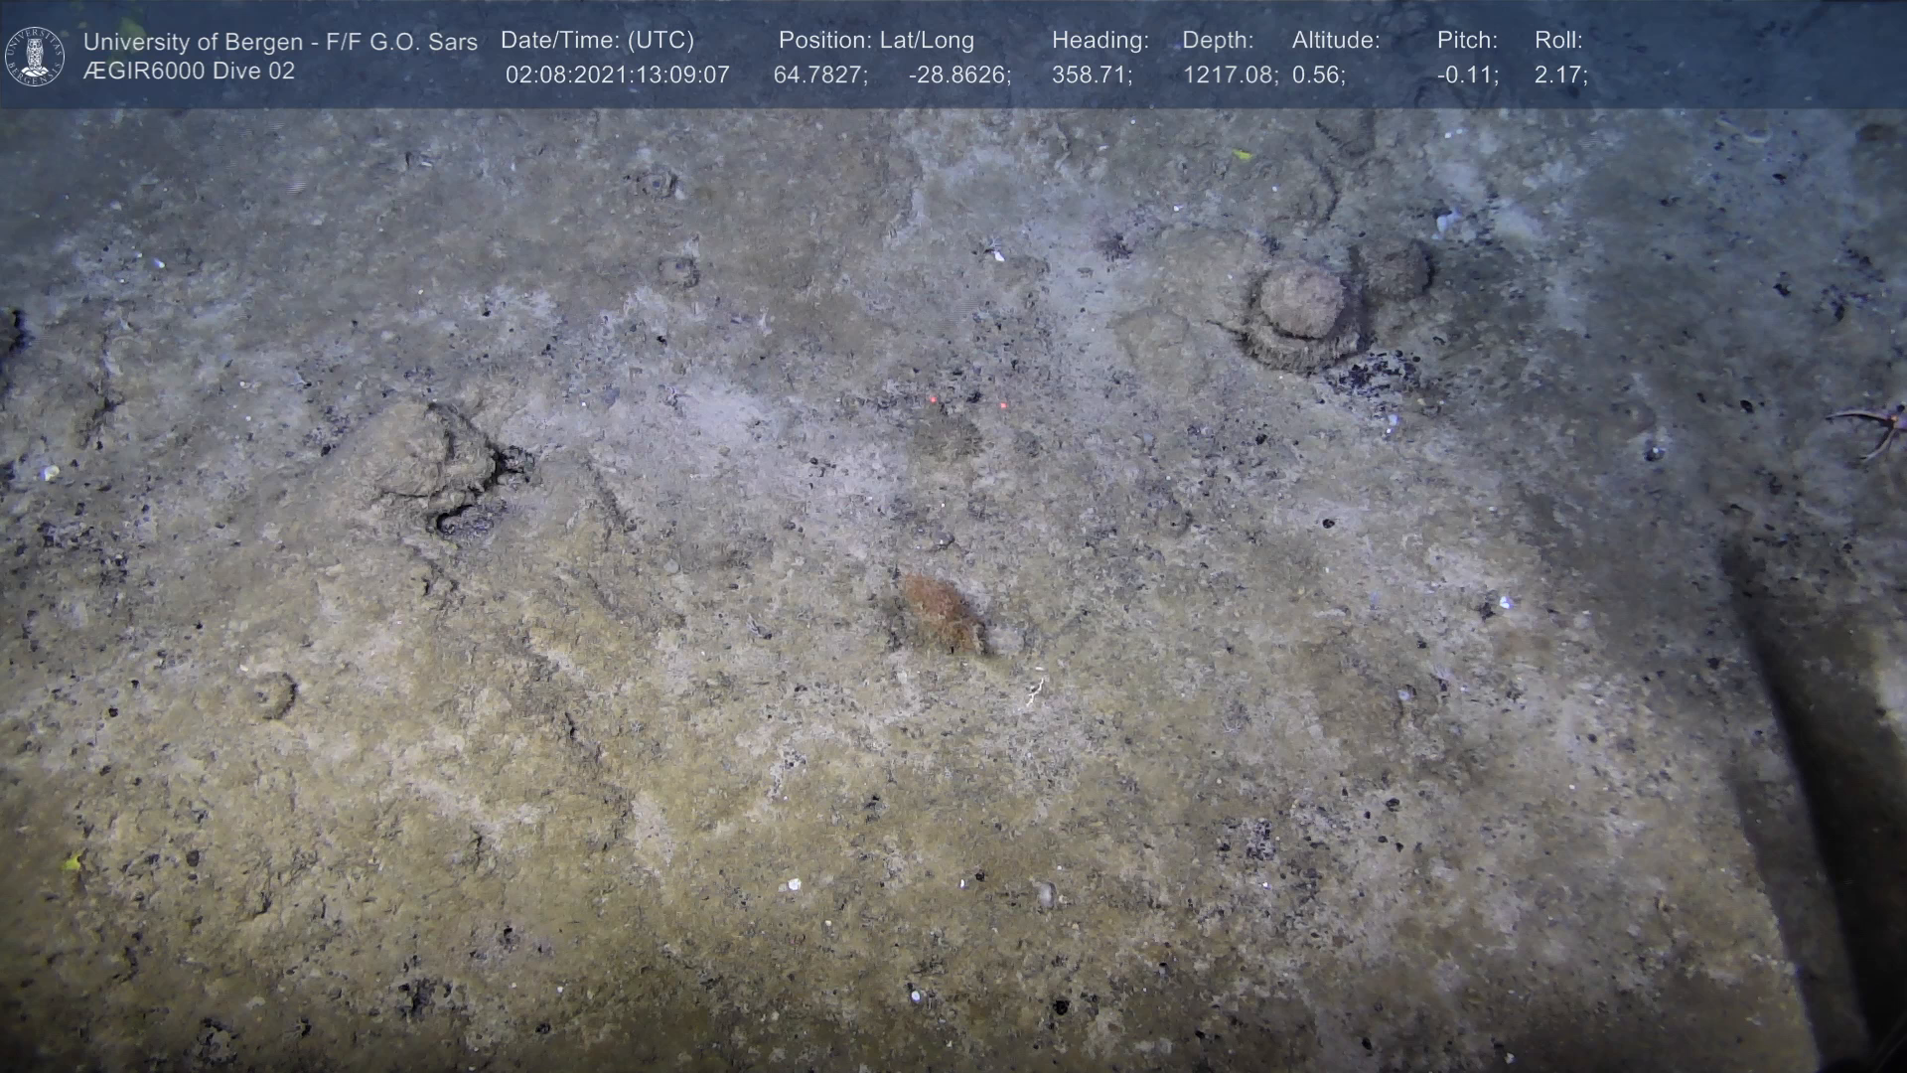The height and width of the screenshot is (1073, 1907).
Task: Click the Pitch label
Action: [1467, 41]
